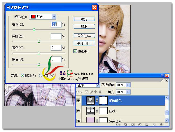Create new fill or adjustment layer
175x132 pixels.
pyautogui.click(x=140, y=125)
